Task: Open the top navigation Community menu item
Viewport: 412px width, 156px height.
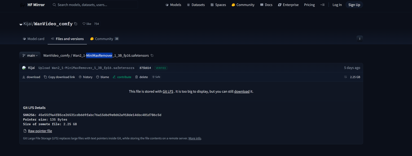Action: [243, 5]
